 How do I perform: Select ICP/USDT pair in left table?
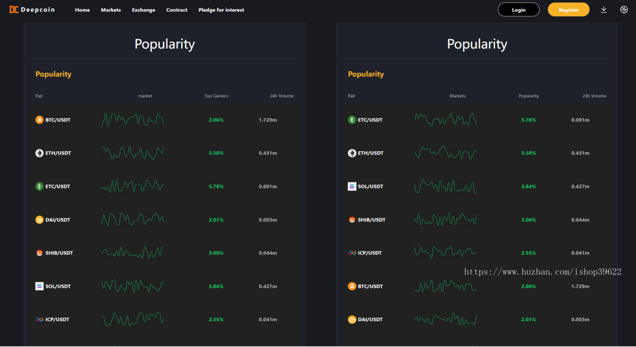57,320
